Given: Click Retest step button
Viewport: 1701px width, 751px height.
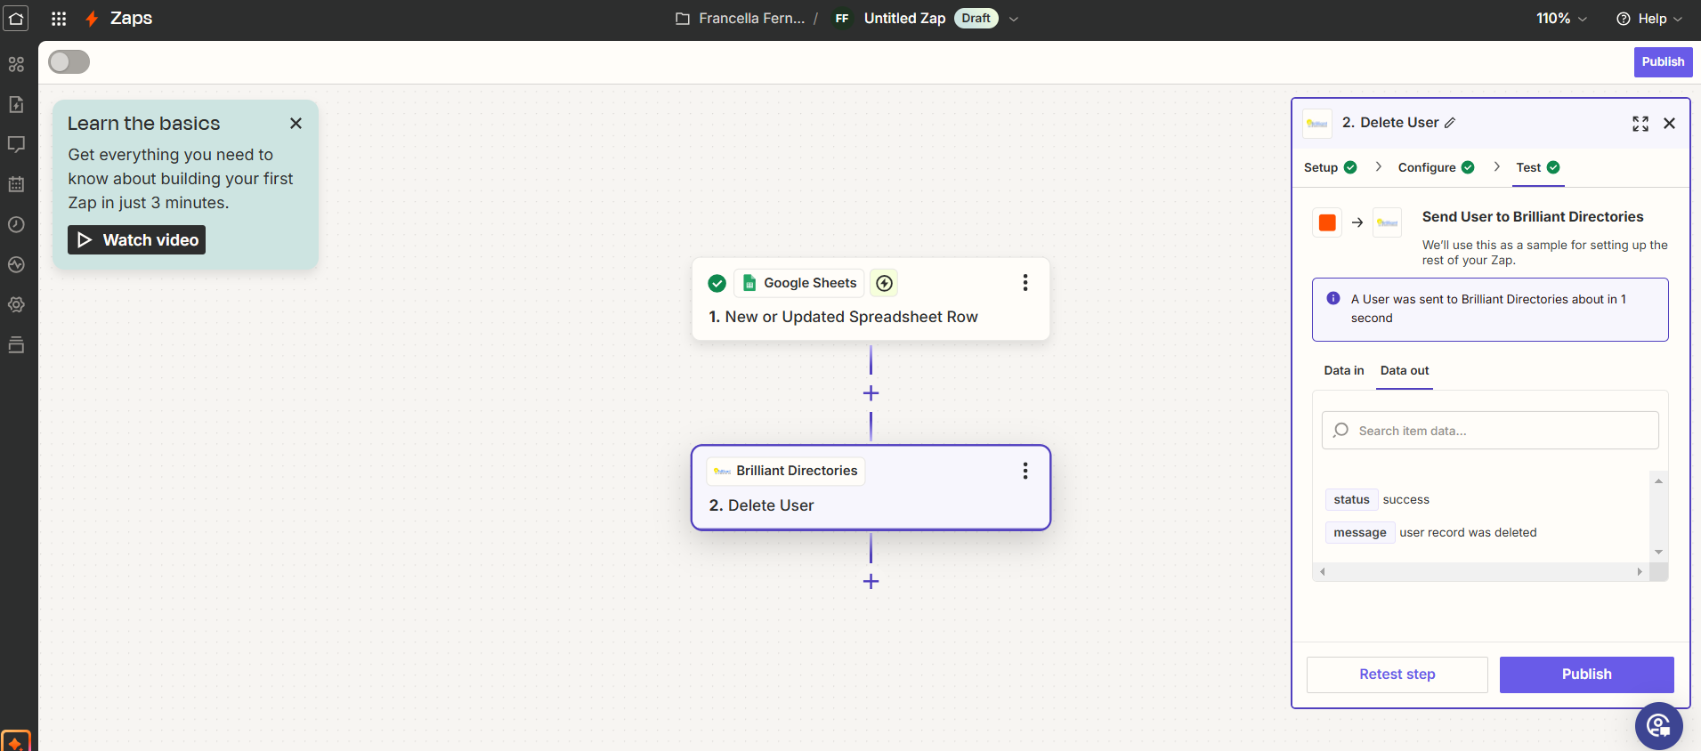Looking at the screenshot, I should 1397,674.
